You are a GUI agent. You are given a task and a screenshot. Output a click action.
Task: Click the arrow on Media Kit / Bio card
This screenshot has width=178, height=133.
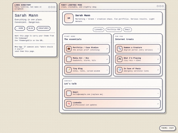pyautogui.click(x=107, y=59)
